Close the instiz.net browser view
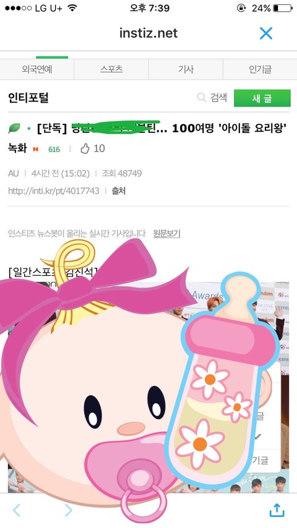297x528 pixels. (266, 33)
